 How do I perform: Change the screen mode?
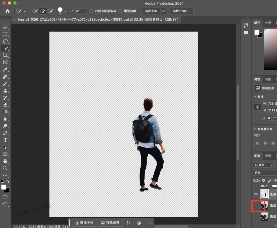(5, 204)
